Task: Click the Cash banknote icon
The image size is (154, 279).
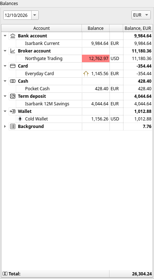Action: pos(13,81)
